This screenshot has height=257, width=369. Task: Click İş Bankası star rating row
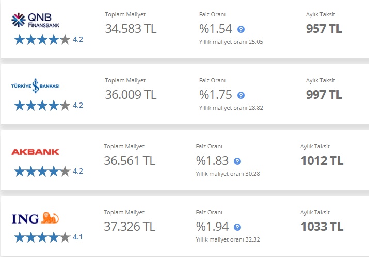(x=48, y=105)
